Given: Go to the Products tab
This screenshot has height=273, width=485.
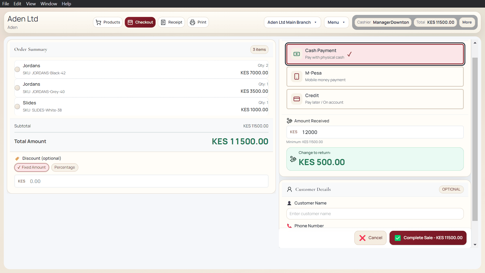Looking at the screenshot, I should (108, 22).
